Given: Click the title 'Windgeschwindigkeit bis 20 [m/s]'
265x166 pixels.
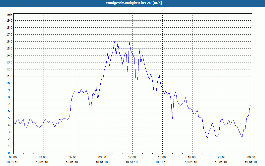Looking at the screenshot, I should click(x=134, y=3).
